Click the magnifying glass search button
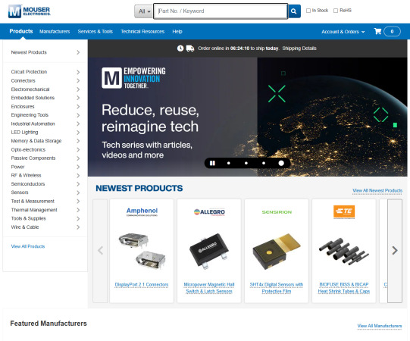Image resolution: width=410 pixels, height=341 pixels. pyautogui.click(x=294, y=11)
